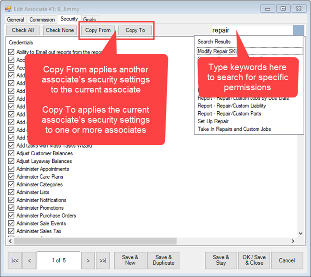Open the Commission tab
This screenshot has height=277, width=311.
pos(42,20)
